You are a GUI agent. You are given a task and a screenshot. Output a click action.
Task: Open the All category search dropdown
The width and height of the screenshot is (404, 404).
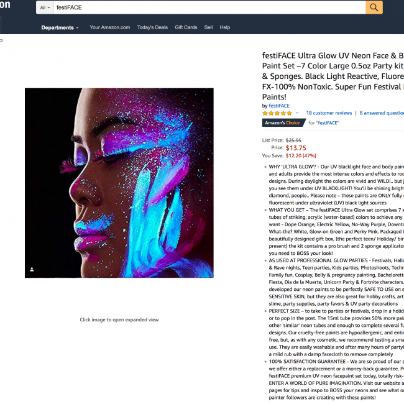pos(45,7)
